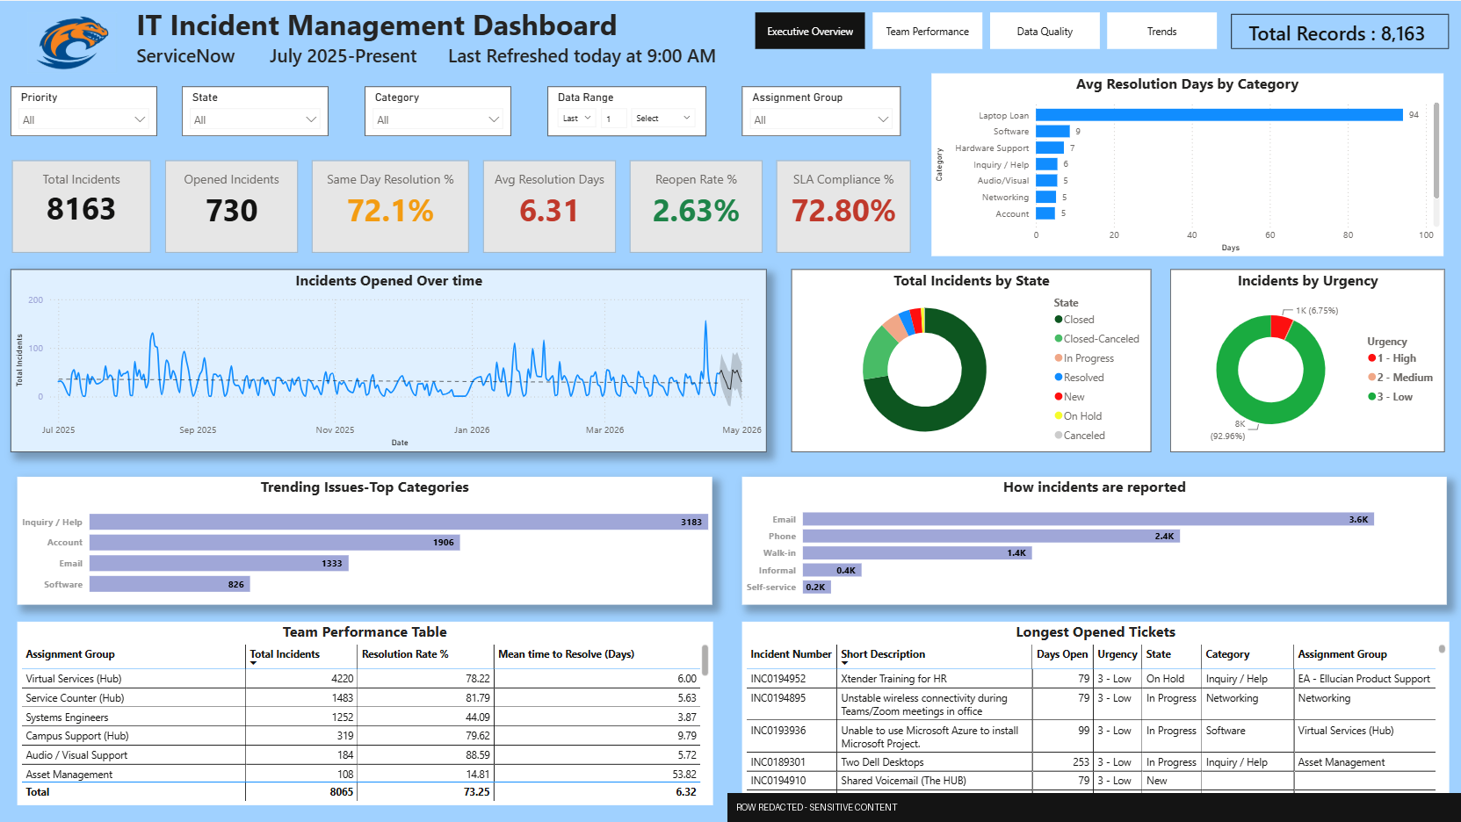This screenshot has height=822, width=1461.
Task: Click the Team Performance Table scrollbar
Action: pos(705,660)
